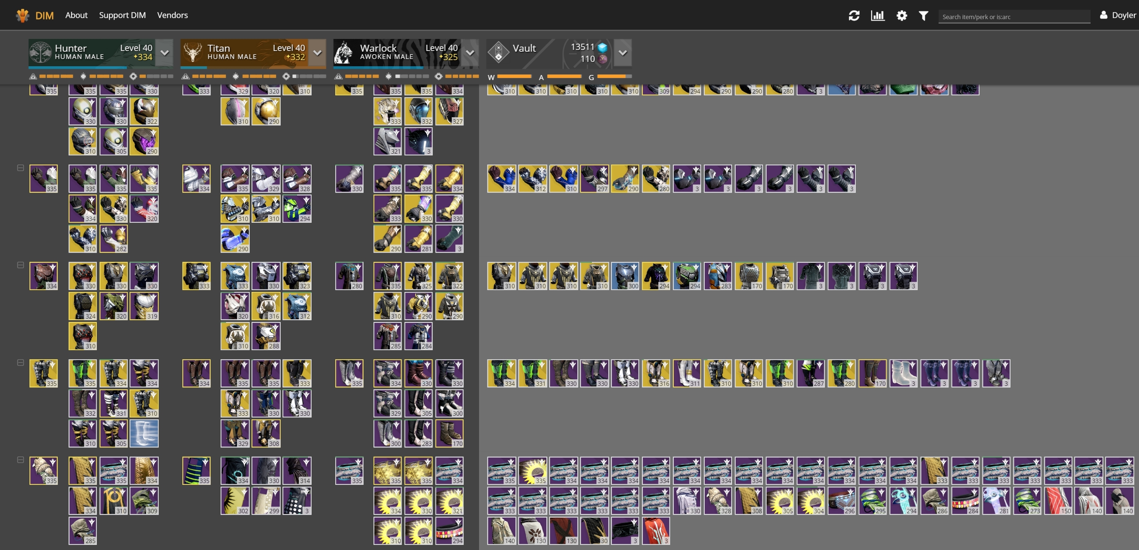Open the About menu
Viewport: 1139px width, 550px height.
[x=76, y=15]
